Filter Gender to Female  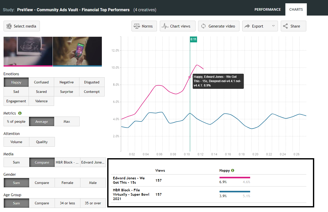67,183
